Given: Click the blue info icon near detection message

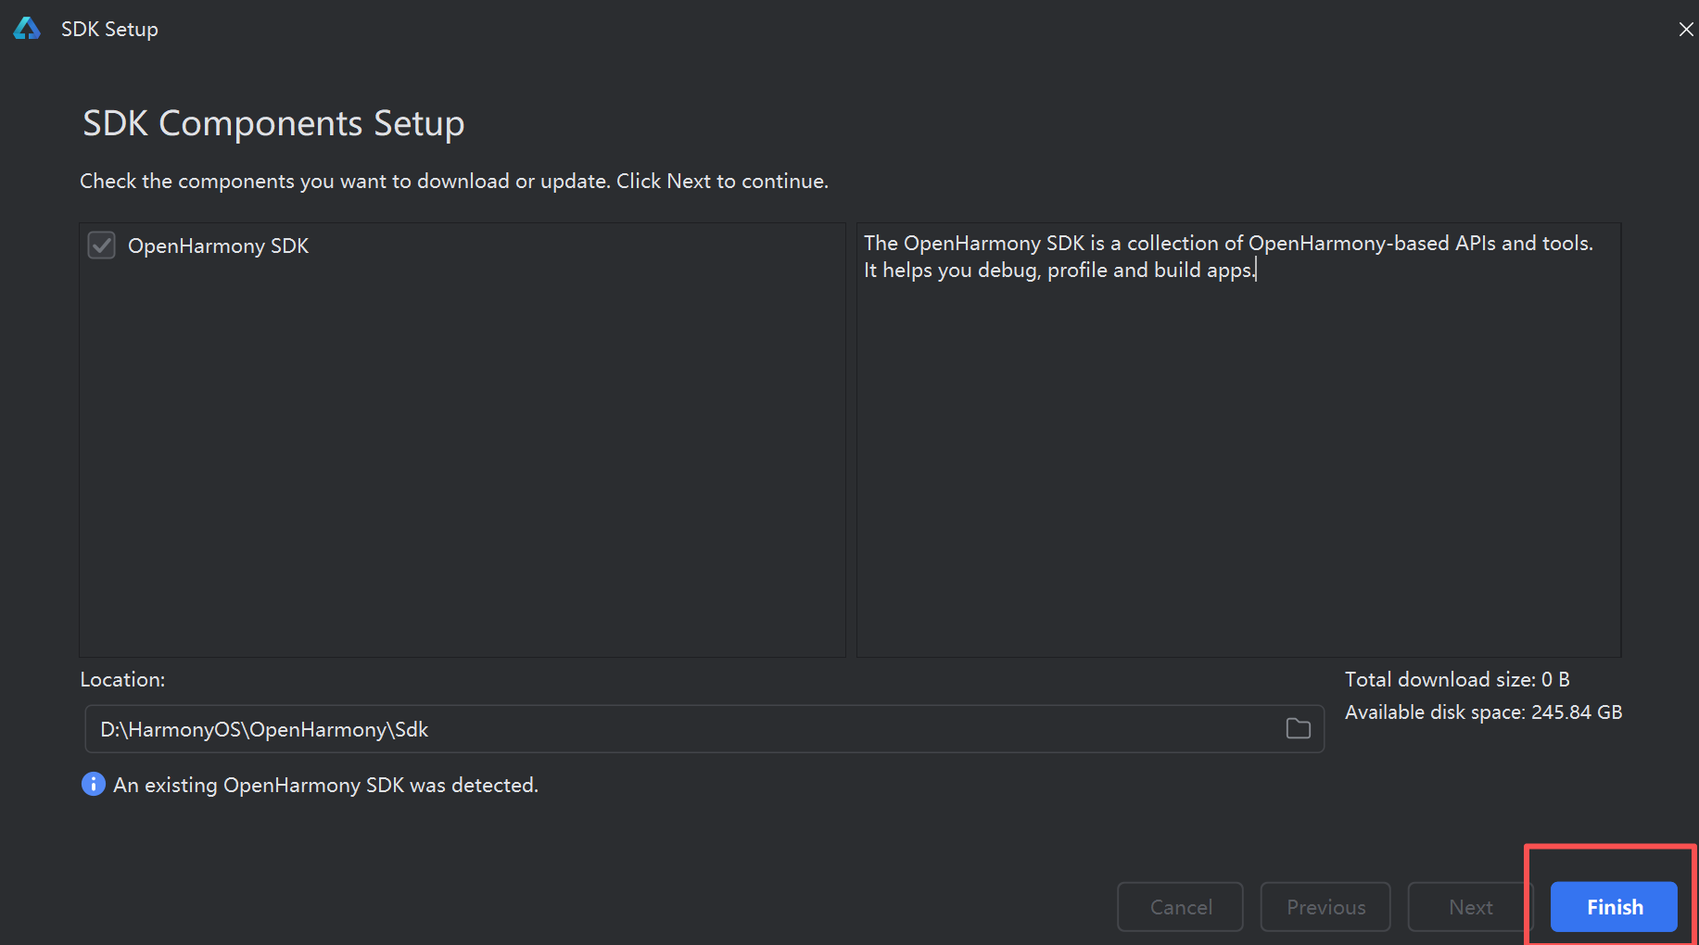Looking at the screenshot, I should coord(94,784).
